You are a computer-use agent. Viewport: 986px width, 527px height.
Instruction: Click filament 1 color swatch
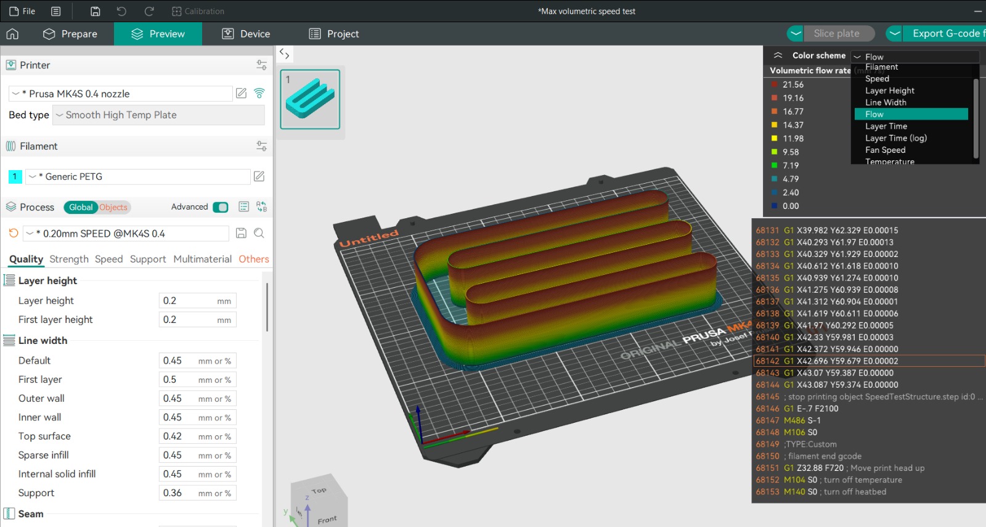pos(15,176)
